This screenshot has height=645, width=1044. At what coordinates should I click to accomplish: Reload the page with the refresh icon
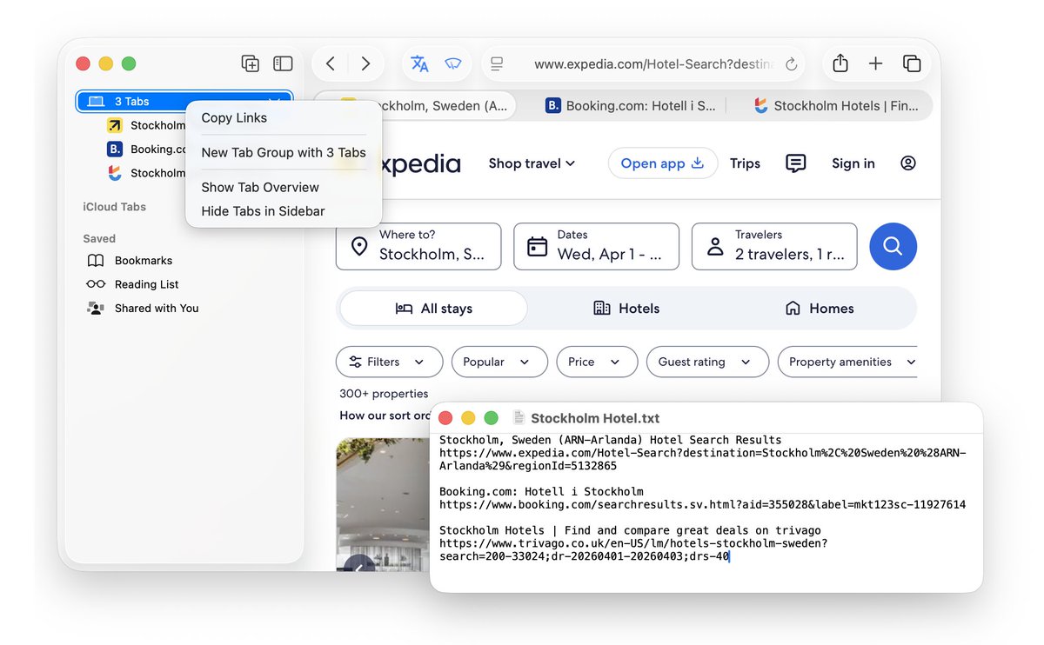[x=791, y=64]
